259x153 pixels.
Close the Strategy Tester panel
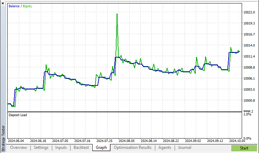point(3,3)
